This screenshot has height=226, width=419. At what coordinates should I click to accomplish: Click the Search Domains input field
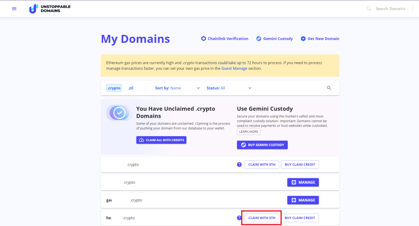tap(390, 9)
